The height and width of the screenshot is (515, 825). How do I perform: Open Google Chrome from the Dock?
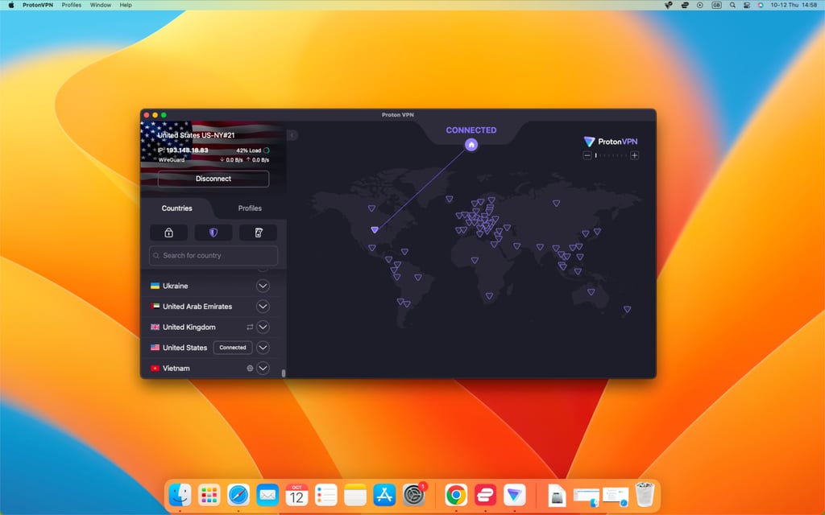click(456, 495)
